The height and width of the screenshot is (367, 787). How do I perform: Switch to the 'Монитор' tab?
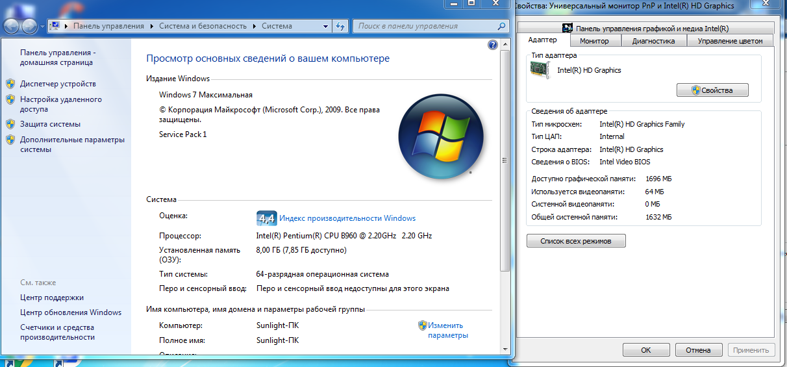click(x=595, y=41)
